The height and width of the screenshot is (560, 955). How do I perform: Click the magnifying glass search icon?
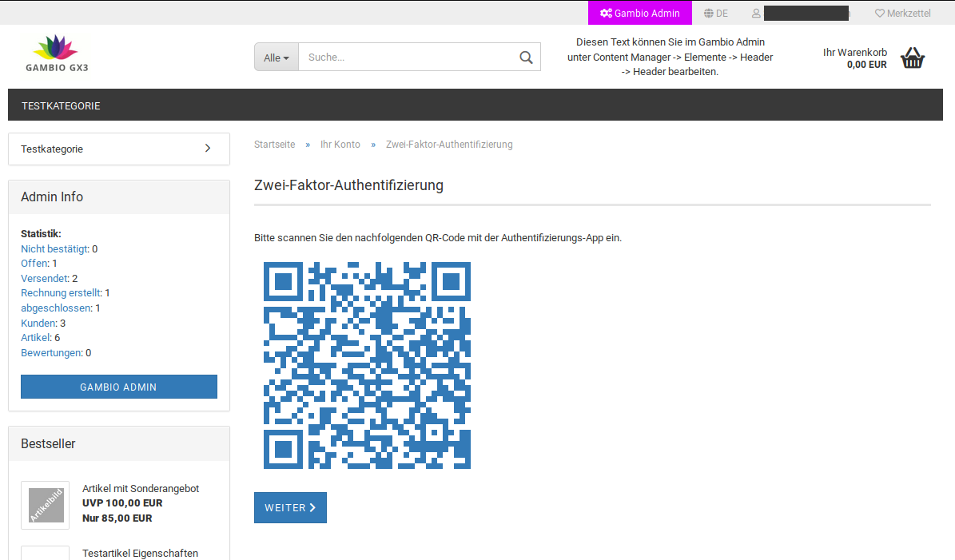(x=525, y=58)
